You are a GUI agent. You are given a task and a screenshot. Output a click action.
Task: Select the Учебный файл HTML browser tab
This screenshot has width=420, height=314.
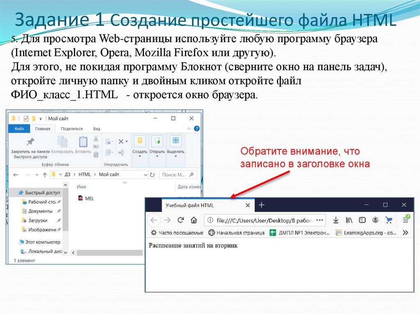[x=208, y=205]
